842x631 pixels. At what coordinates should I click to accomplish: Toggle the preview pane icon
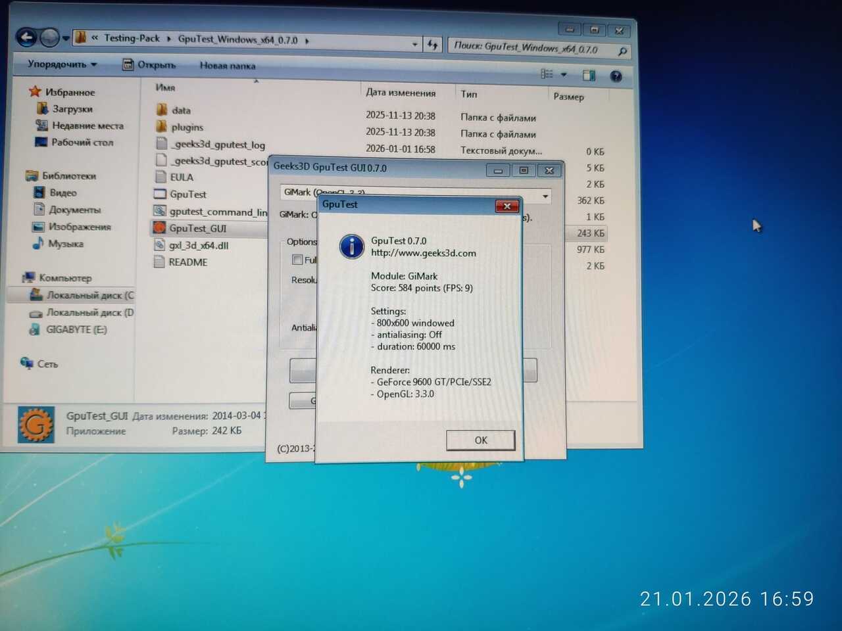pyautogui.click(x=589, y=76)
